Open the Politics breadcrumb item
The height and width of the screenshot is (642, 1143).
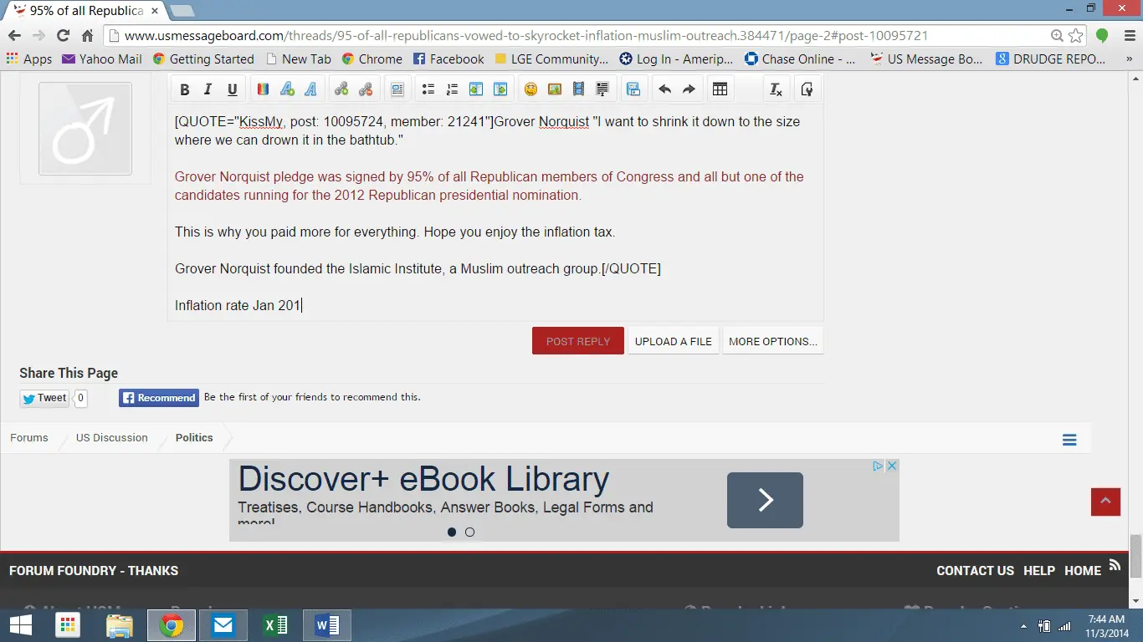(x=194, y=438)
